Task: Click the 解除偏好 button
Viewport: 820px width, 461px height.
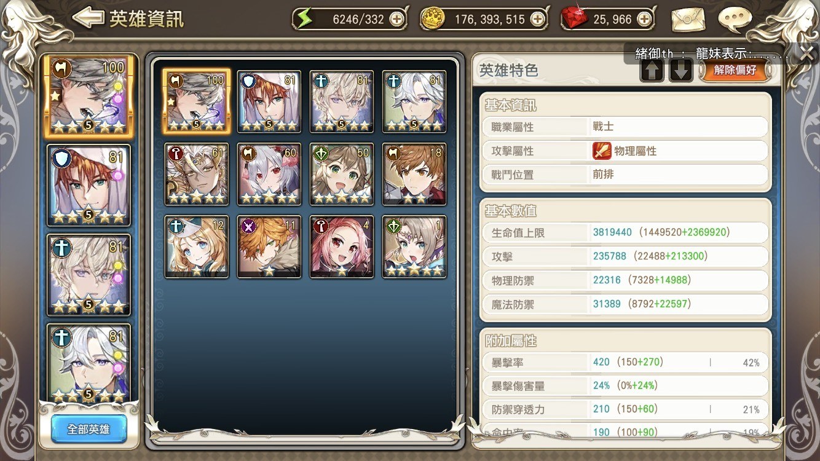Action: point(735,70)
